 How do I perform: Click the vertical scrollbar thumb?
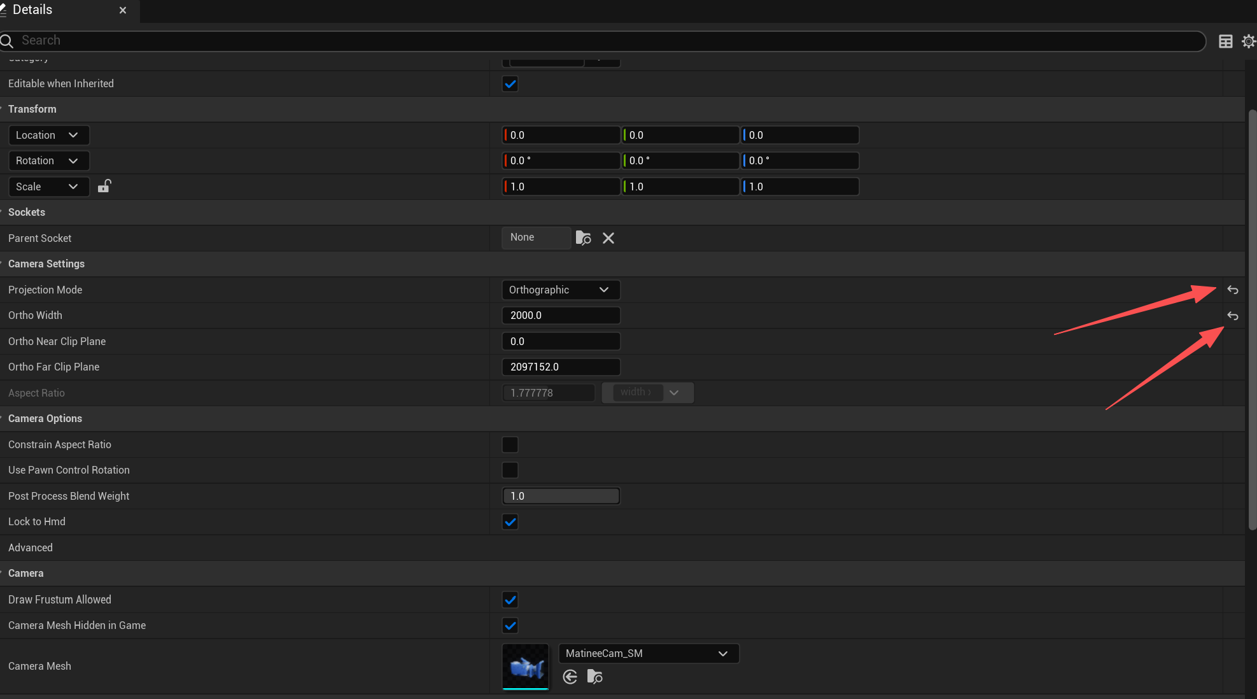[x=1252, y=320]
